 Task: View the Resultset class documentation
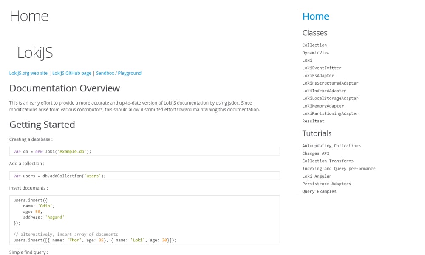click(313, 121)
